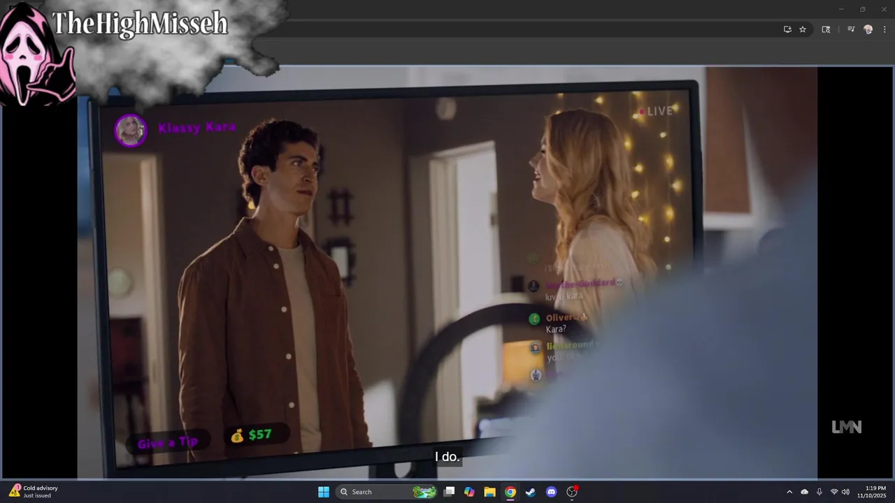Open the taskbar app with red badge

tap(572, 492)
